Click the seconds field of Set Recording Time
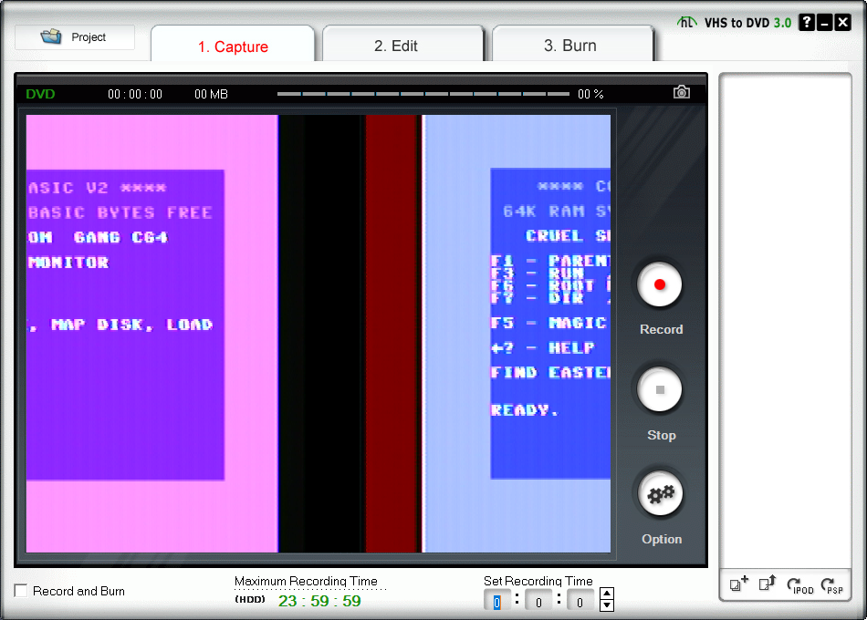 [580, 602]
